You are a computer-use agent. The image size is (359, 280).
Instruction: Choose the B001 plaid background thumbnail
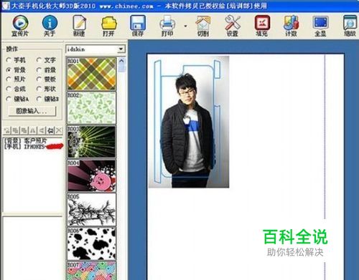(x=91, y=74)
